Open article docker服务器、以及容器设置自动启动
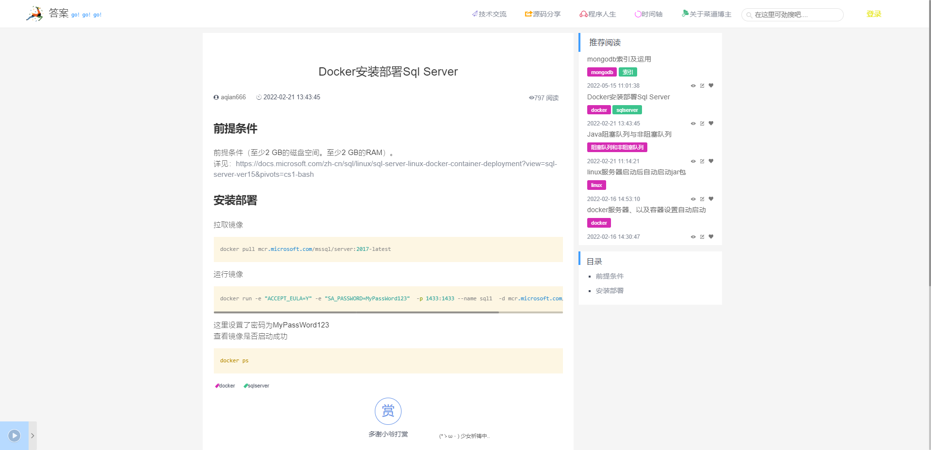This screenshot has height=450, width=931. pyautogui.click(x=646, y=210)
